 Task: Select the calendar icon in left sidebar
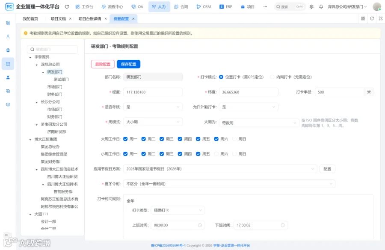8,64
